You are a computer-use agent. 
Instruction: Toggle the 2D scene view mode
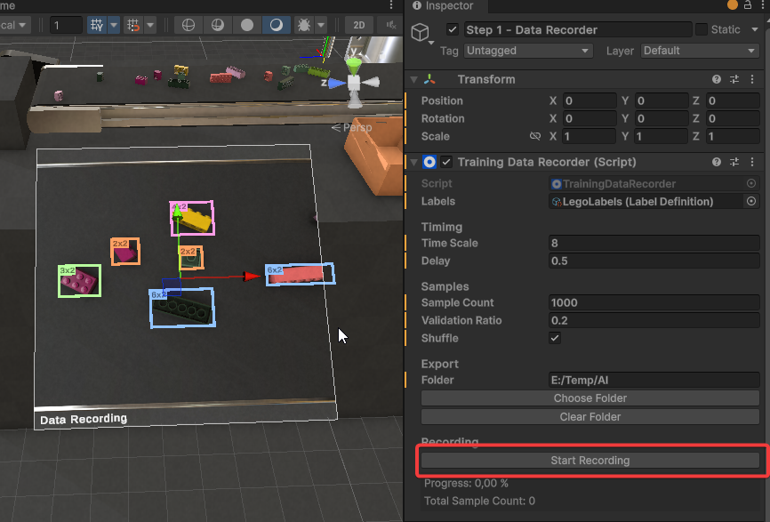358,25
